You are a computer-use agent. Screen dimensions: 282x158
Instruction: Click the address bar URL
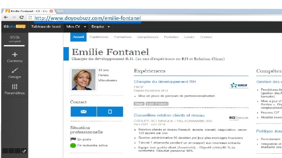click(x=88, y=18)
